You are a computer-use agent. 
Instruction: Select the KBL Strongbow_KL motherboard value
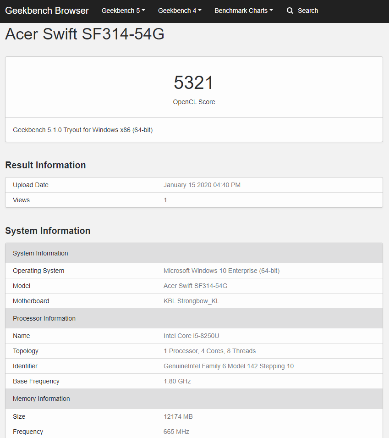(x=192, y=301)
